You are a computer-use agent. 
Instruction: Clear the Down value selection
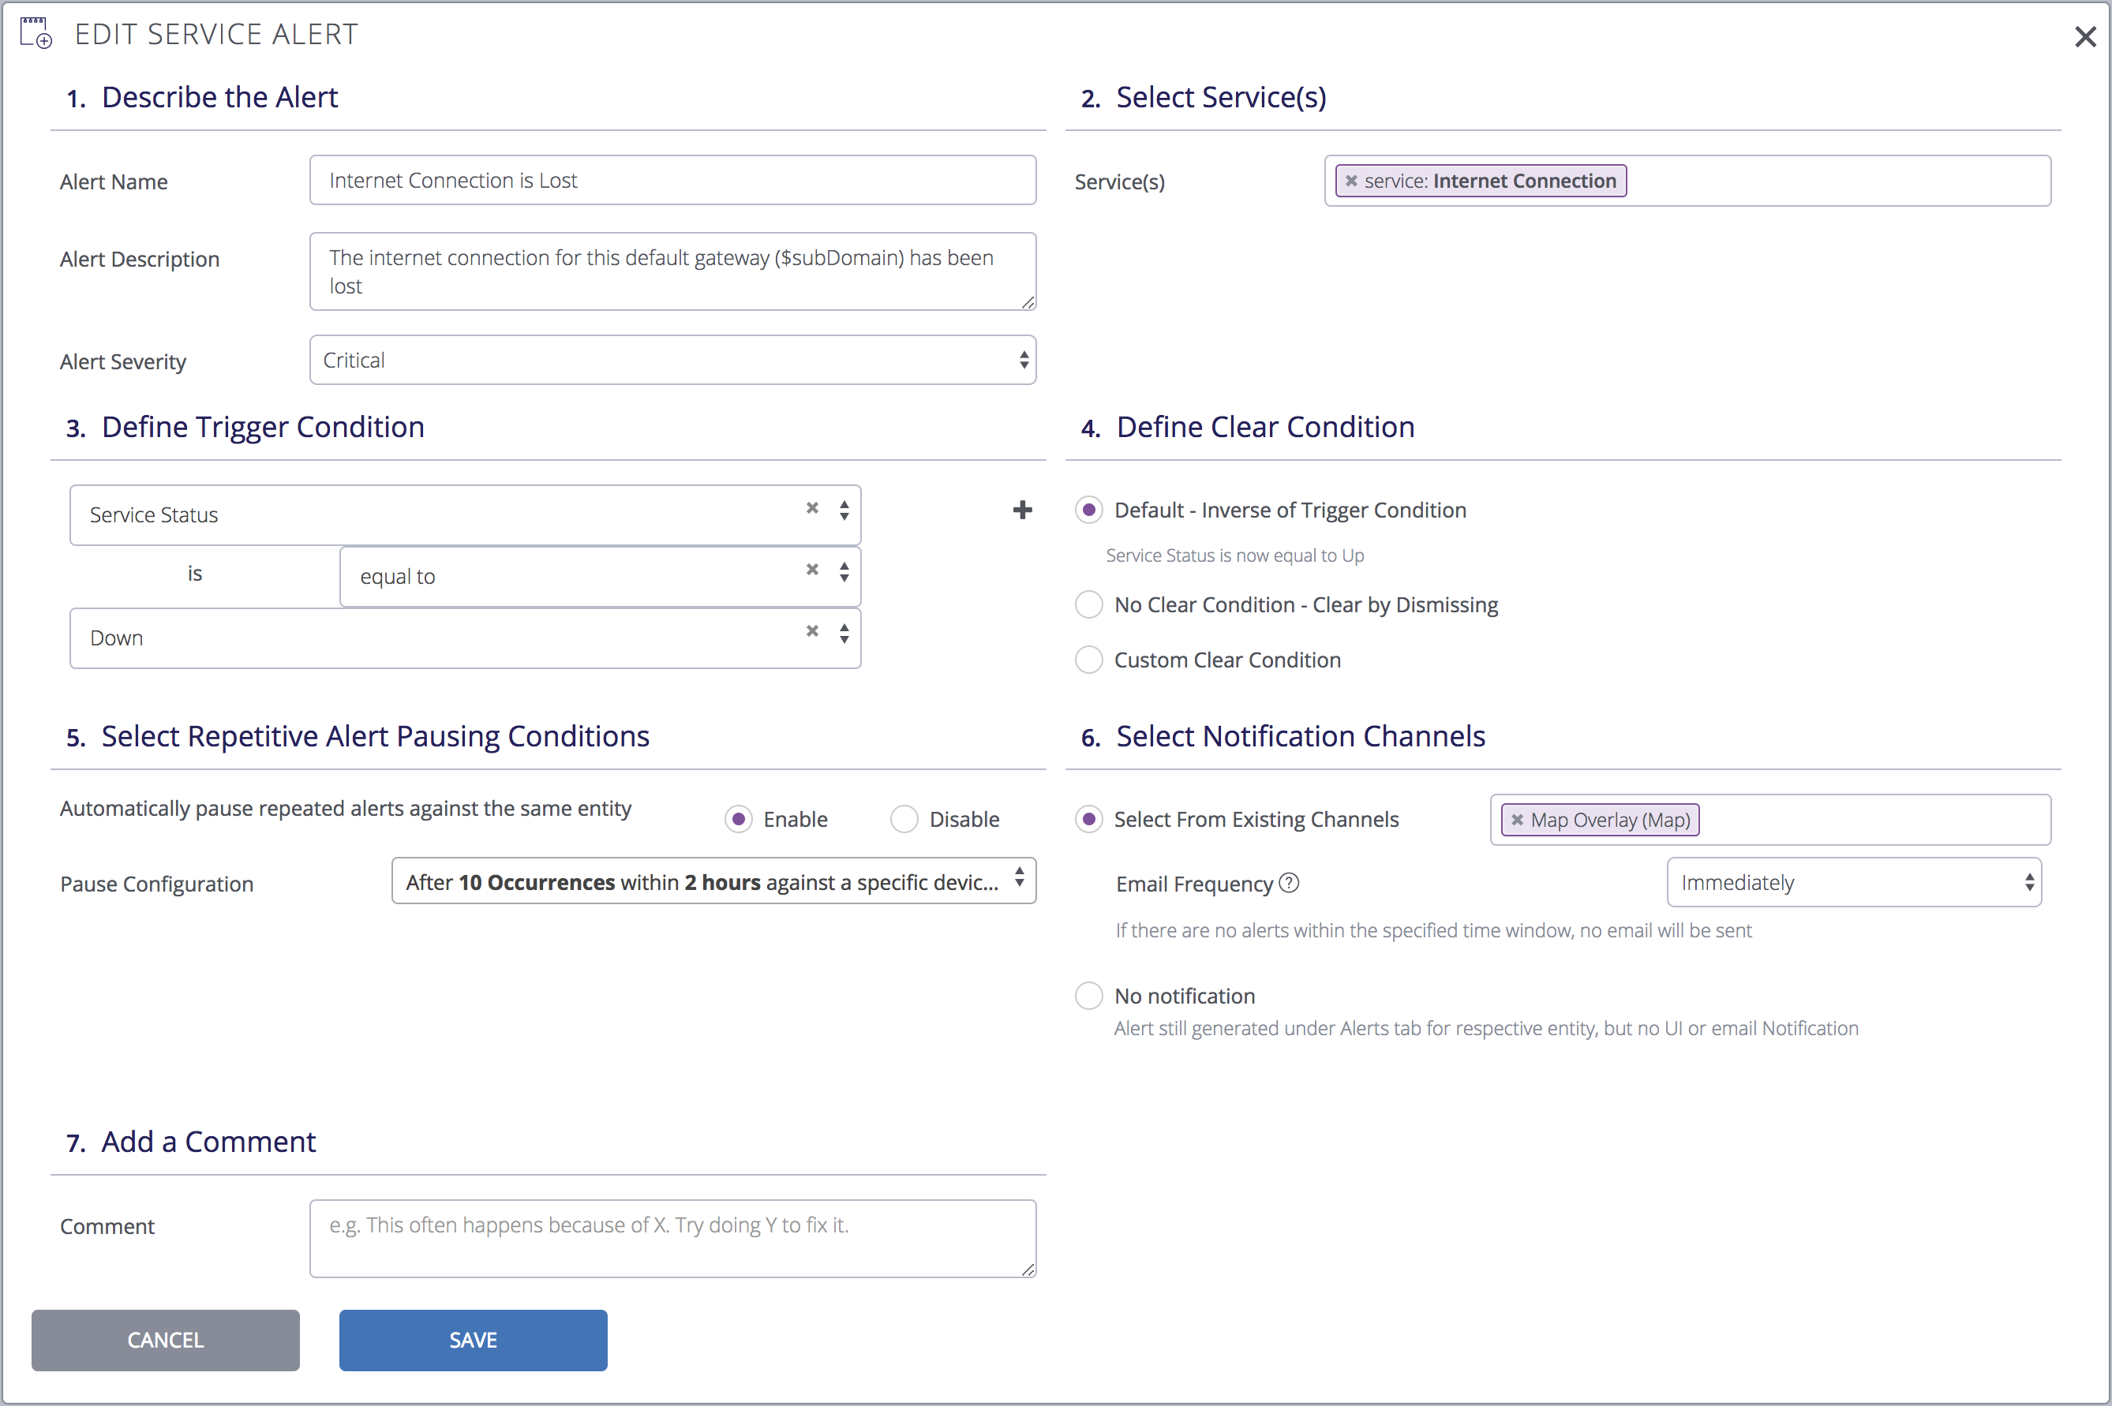811,631
